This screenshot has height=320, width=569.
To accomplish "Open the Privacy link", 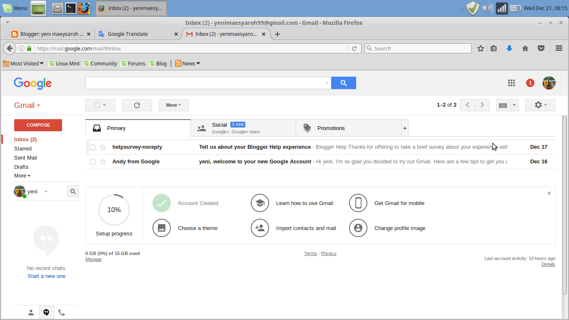I will [x=329, y=253].
